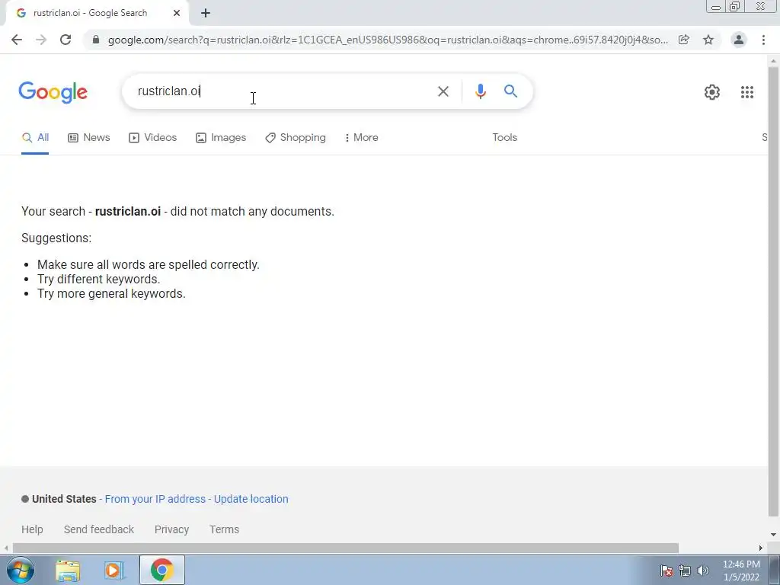The height and width of the screenshot is (585, 780).
Task: Reload the current page
Action: (x=66, y=40)
